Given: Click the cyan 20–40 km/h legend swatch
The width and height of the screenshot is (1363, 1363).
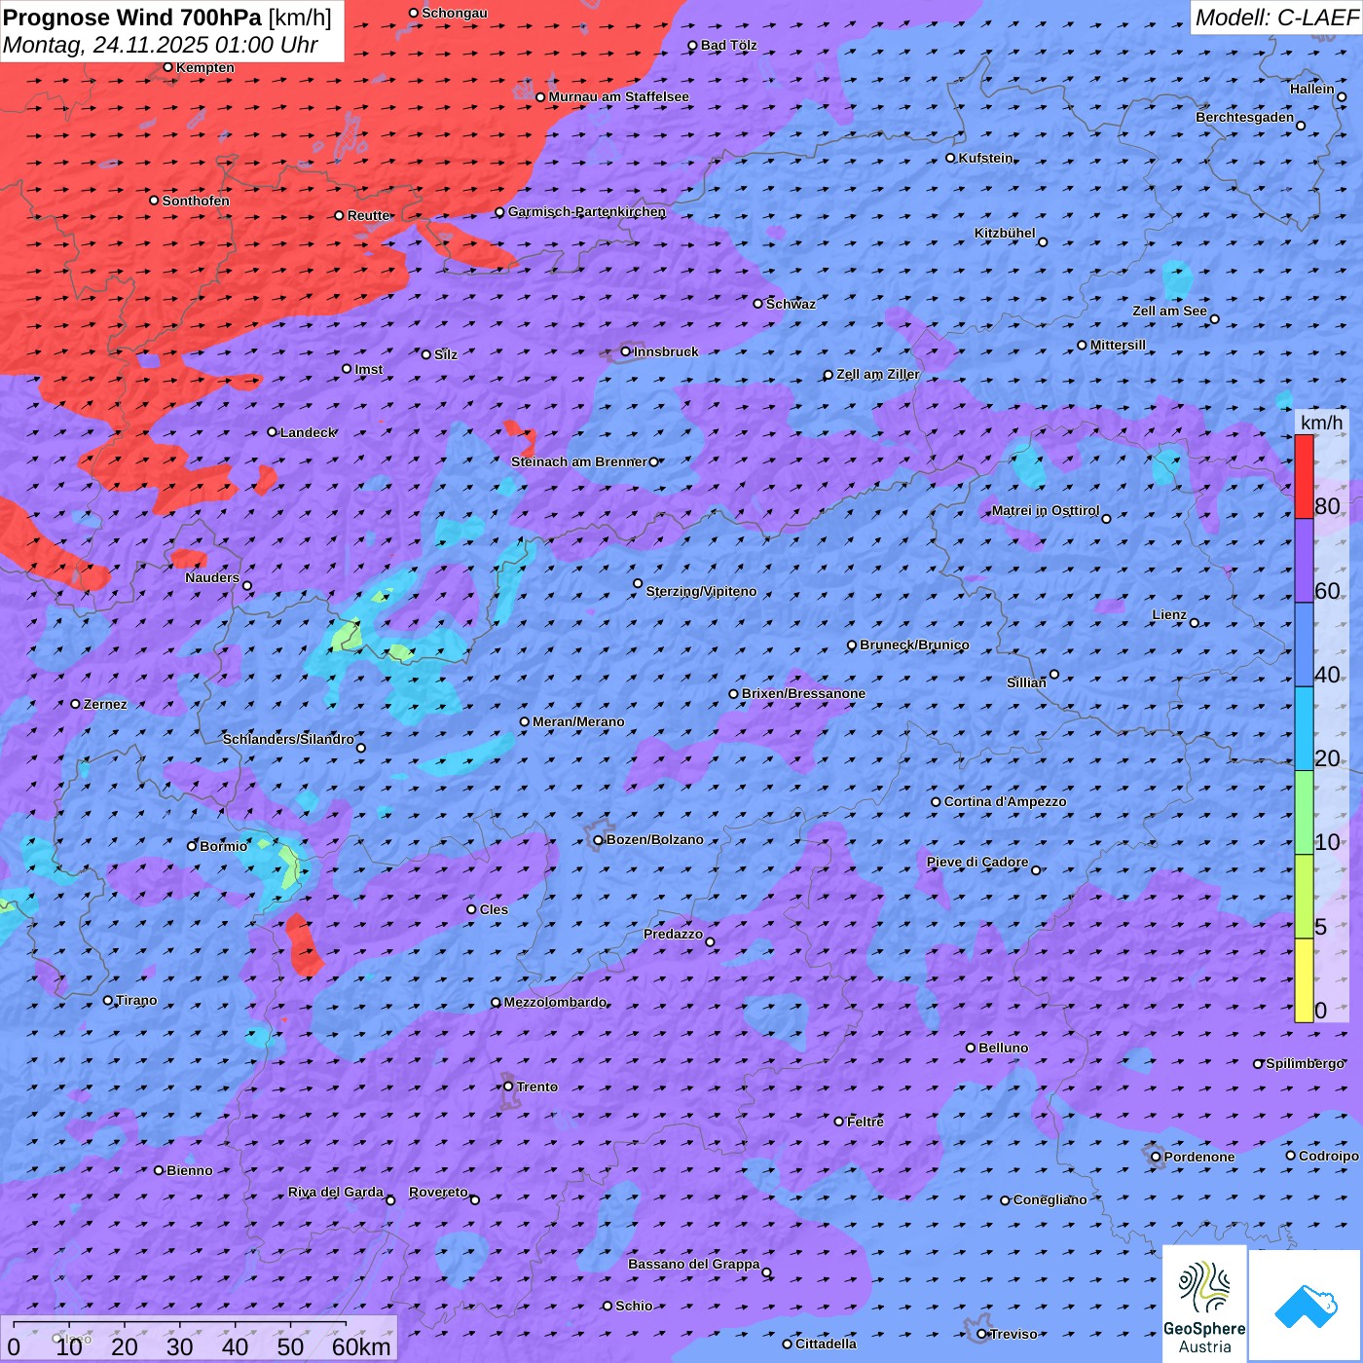Looking at the screenshot, I should (x=1304, y=728).
